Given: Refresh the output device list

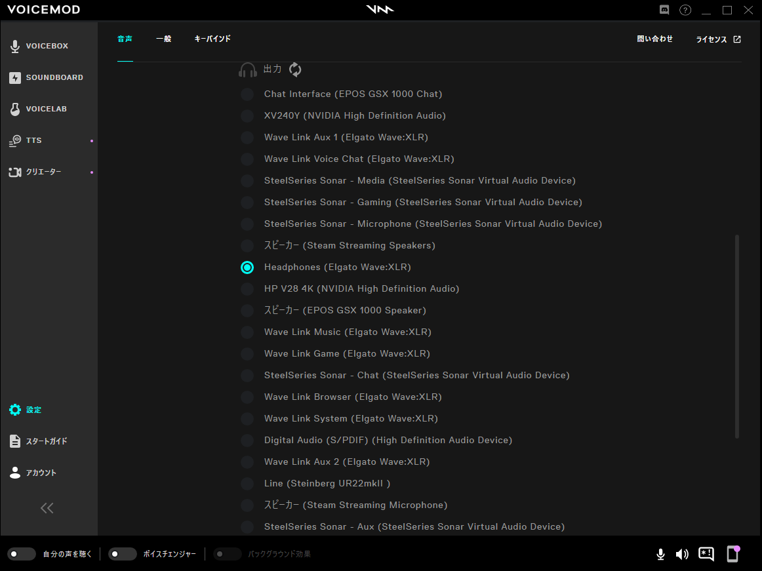Looking at the screenshot, I should pyautogui.click(x=295, y=69).
